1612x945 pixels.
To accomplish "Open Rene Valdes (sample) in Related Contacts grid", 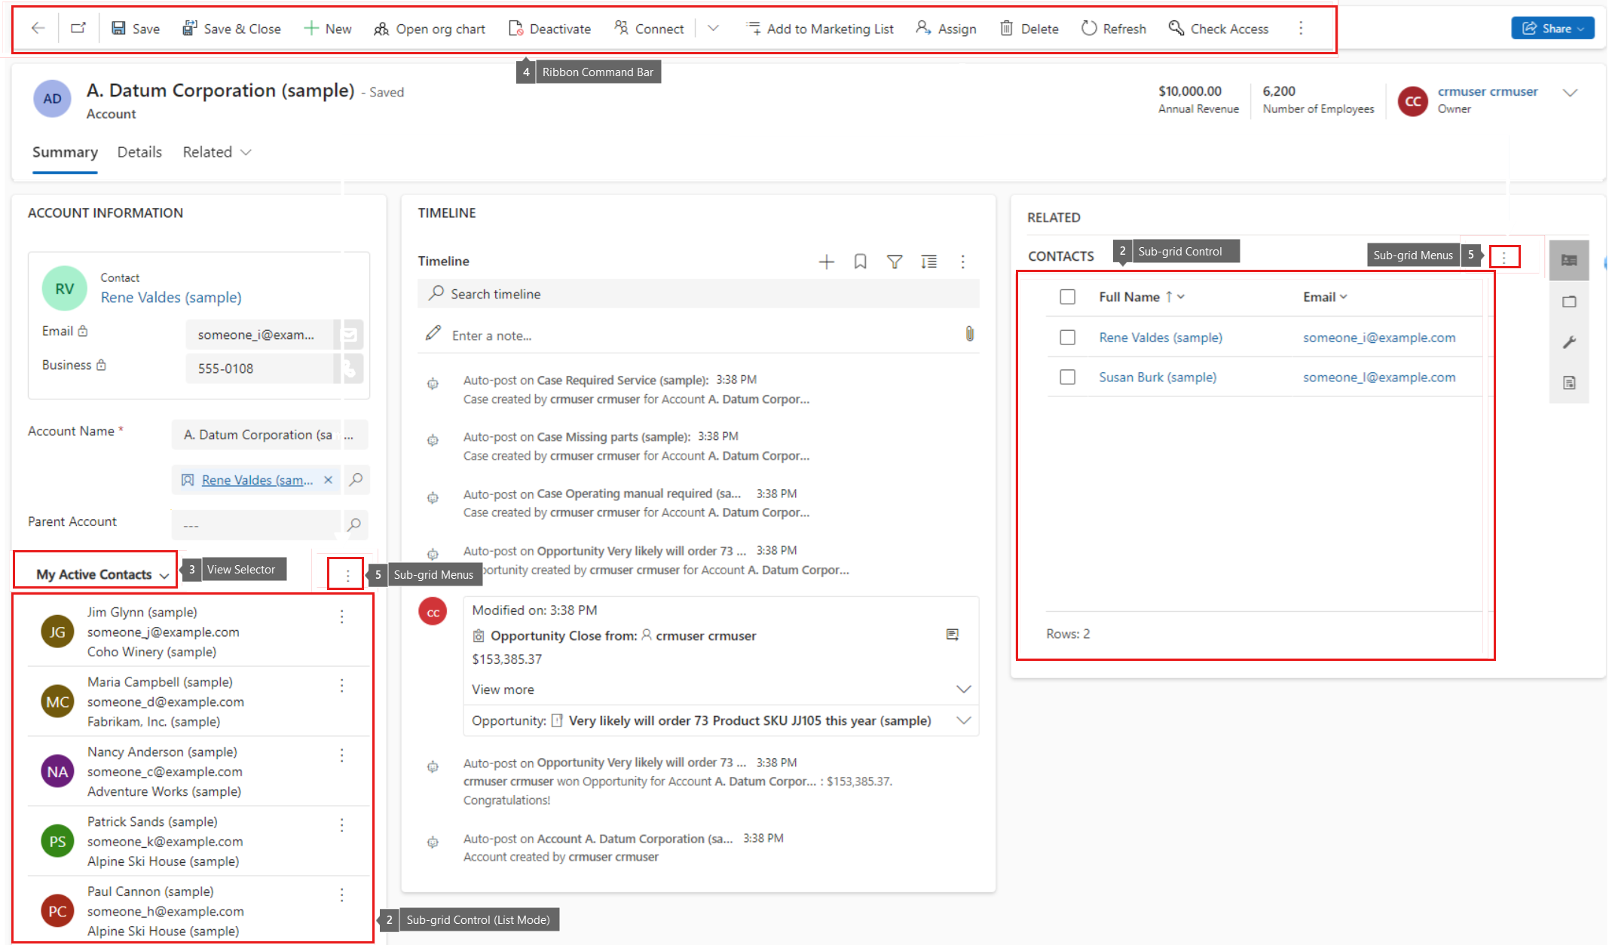I will pos(1161,338).
